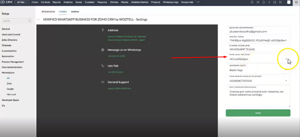Screen dimensions: 300x137
Task: Click the search icon in Setup search box
Action: point(30,21)
